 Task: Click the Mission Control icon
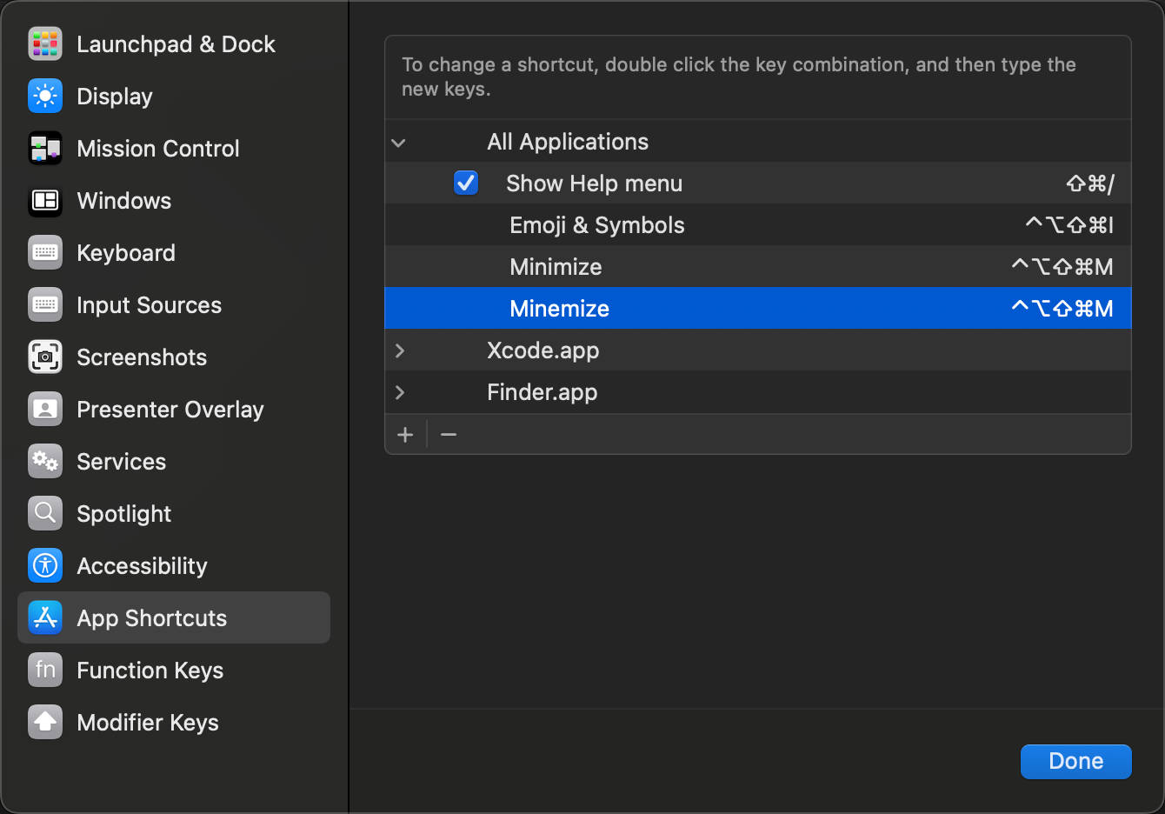(x=45, y=149)
